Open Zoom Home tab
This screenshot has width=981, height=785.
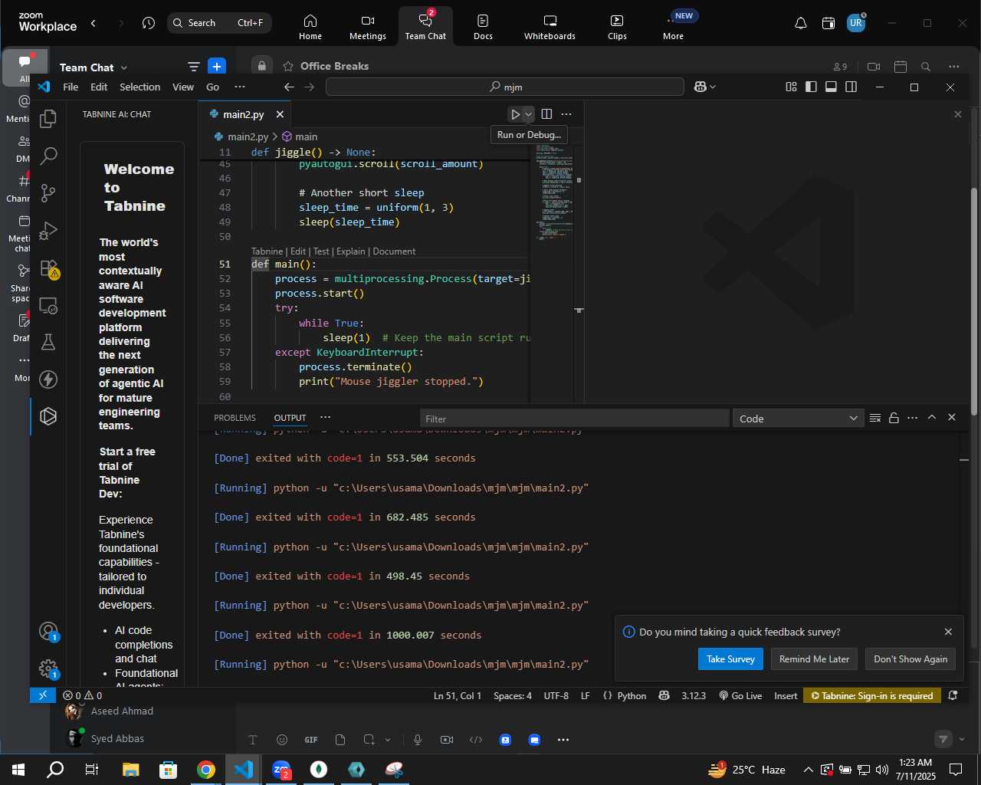click(x=310, y=26)
